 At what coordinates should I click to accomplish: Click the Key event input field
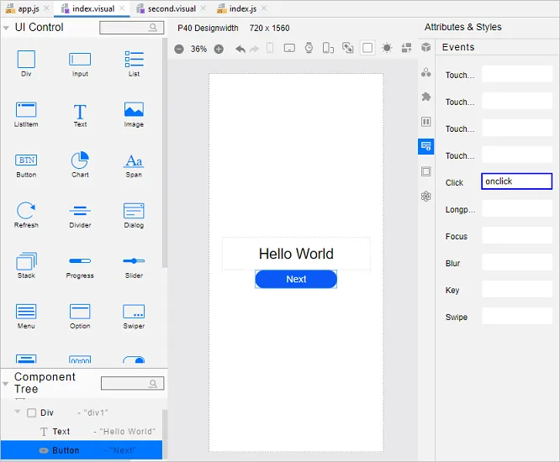click(x=517, y=289)
